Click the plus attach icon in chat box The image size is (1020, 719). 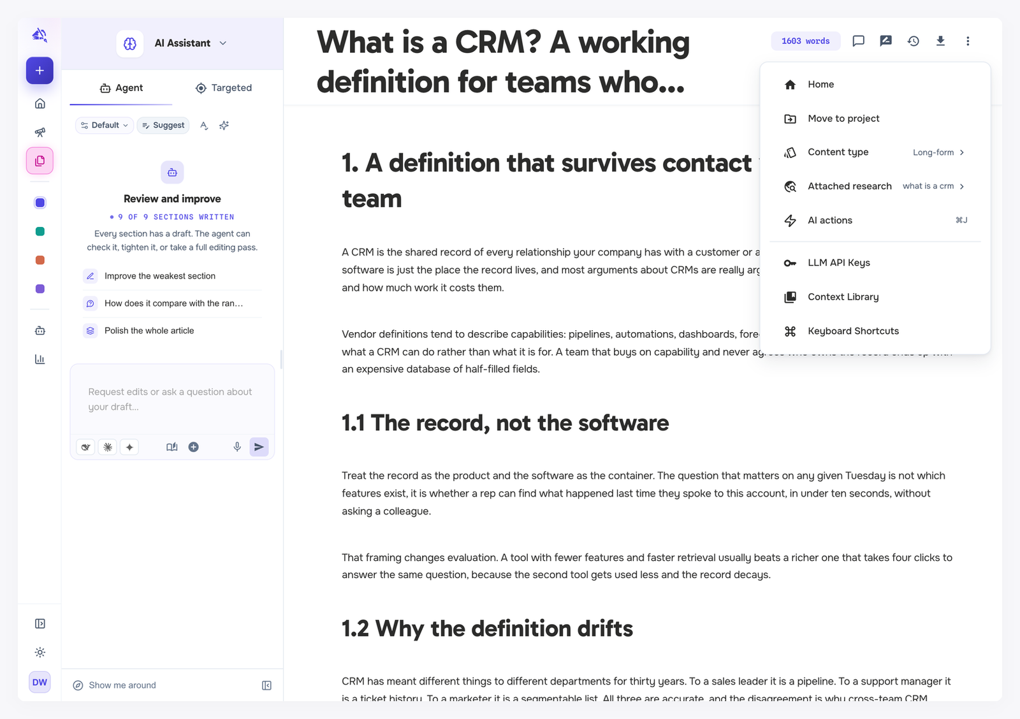pyautogui.click(x=194, y=447)
